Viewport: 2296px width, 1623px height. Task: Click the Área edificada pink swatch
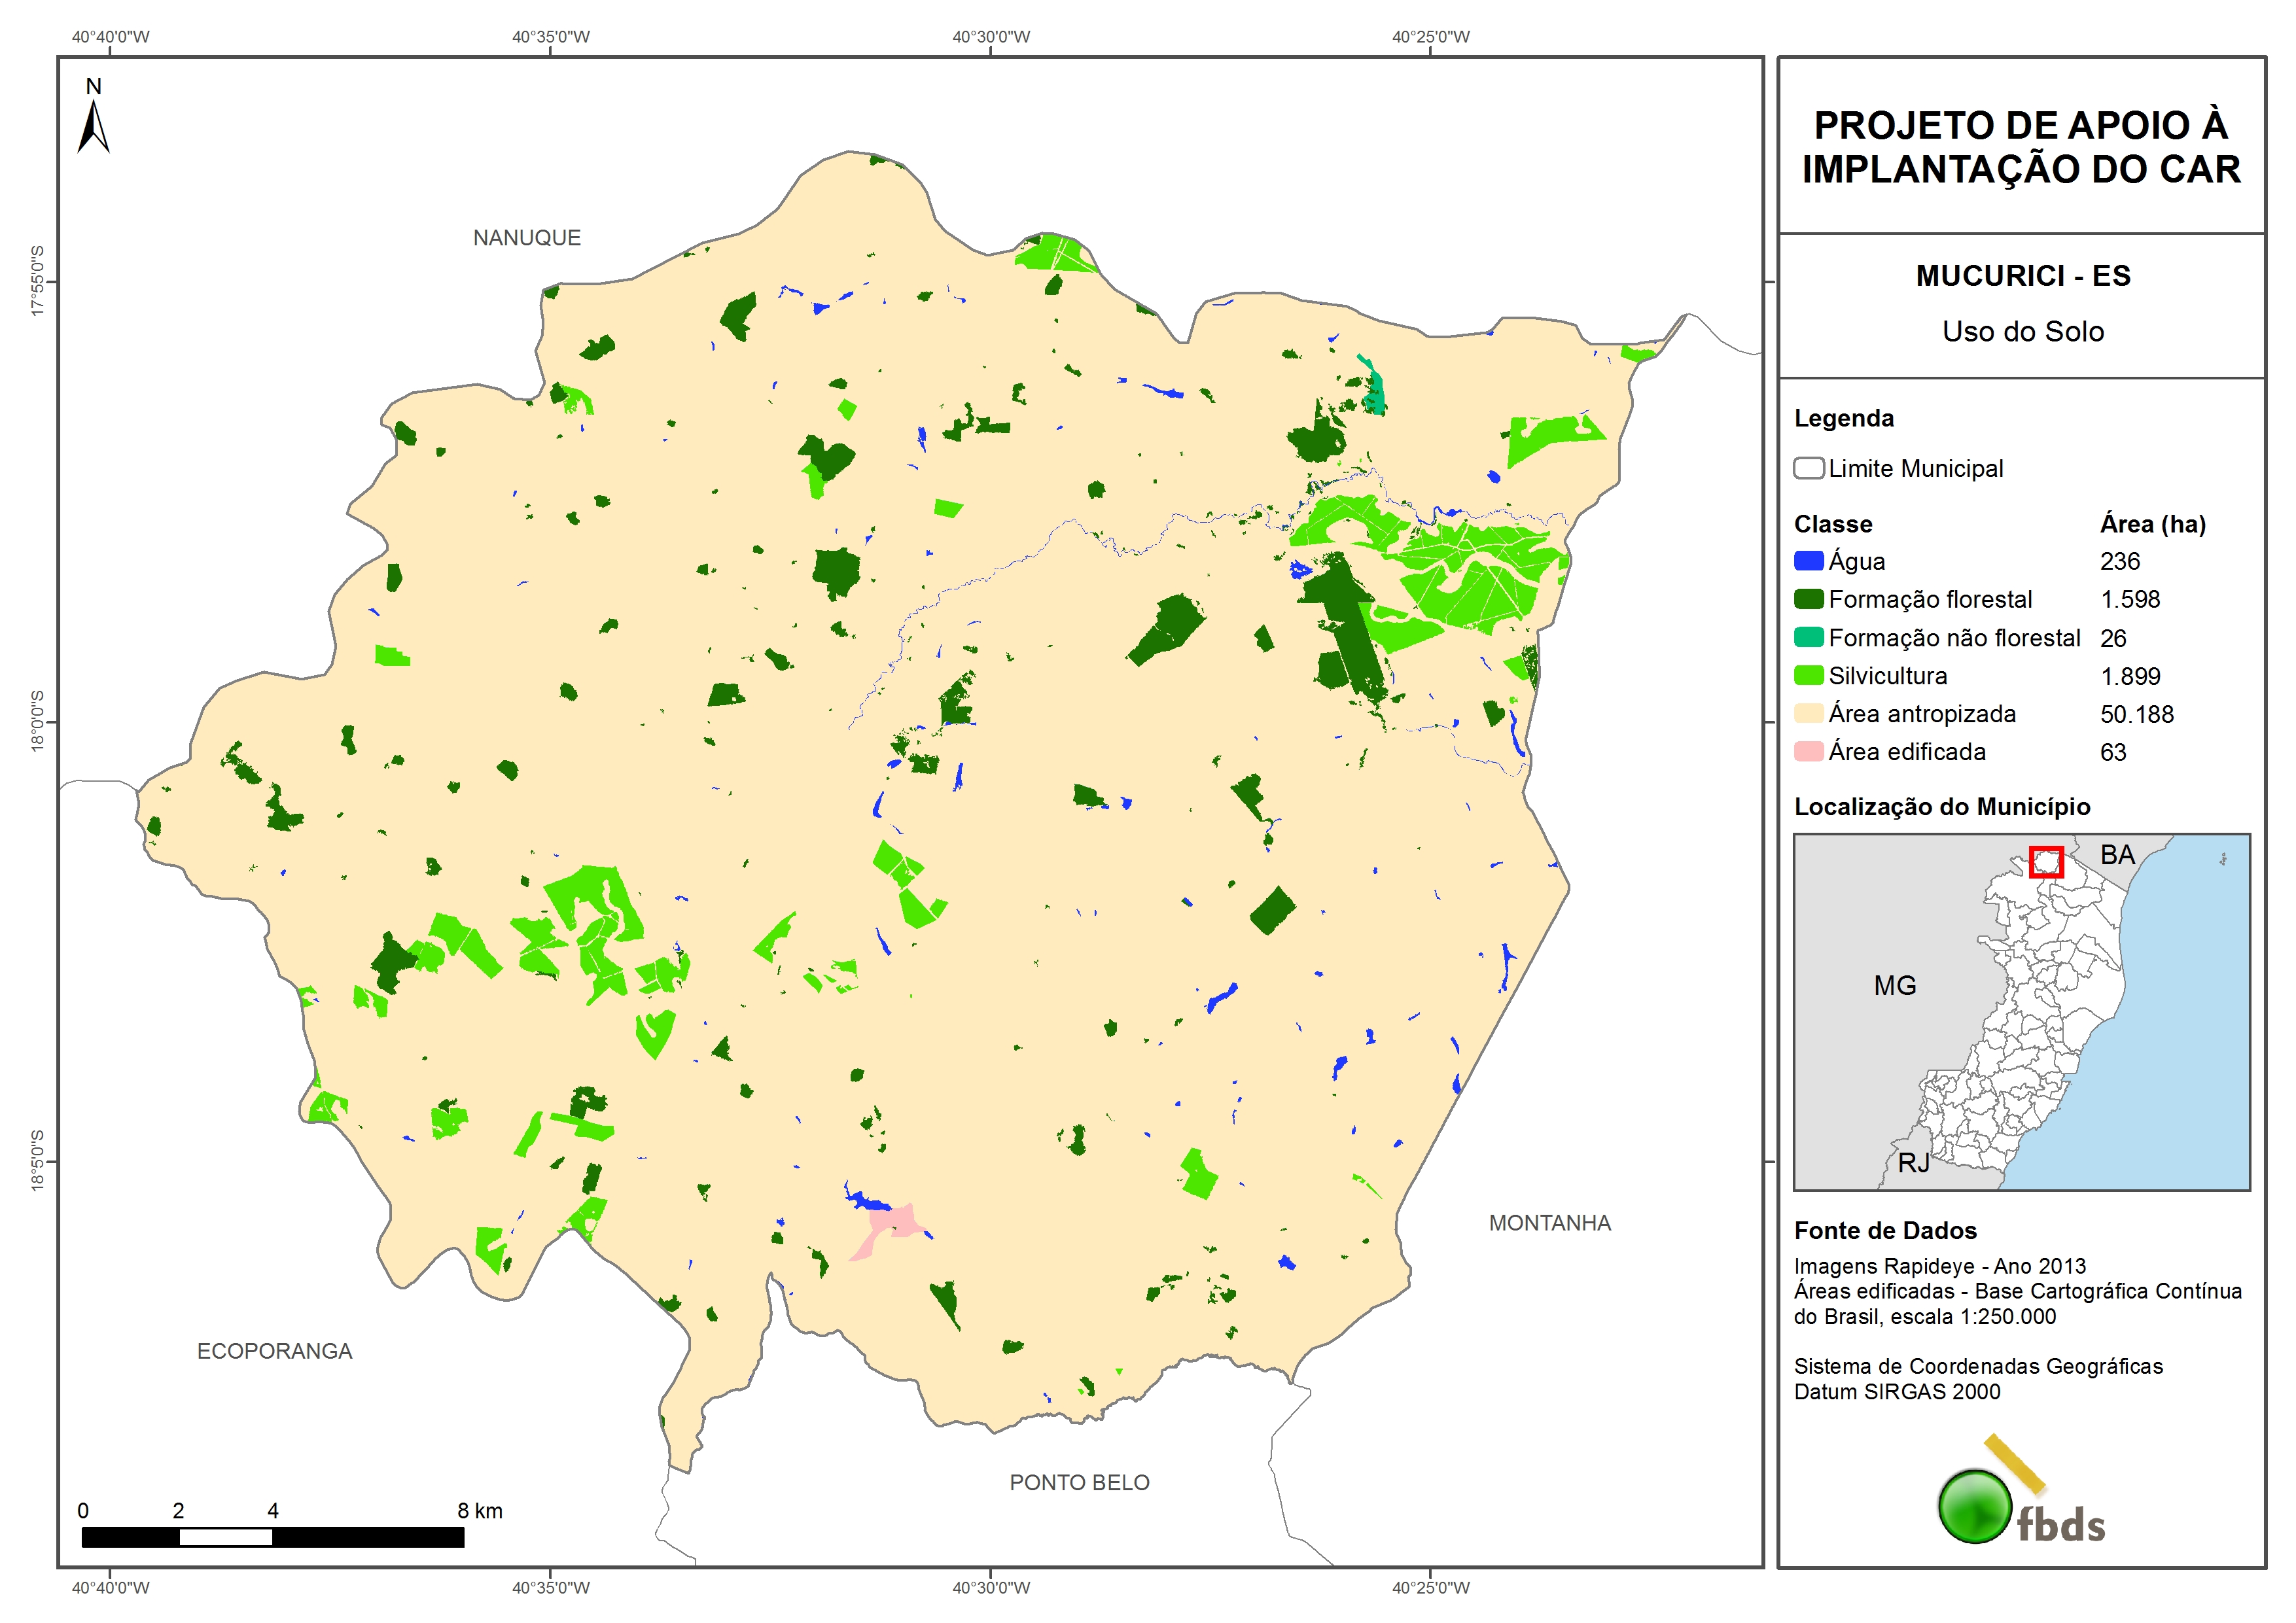point(1808,752)
